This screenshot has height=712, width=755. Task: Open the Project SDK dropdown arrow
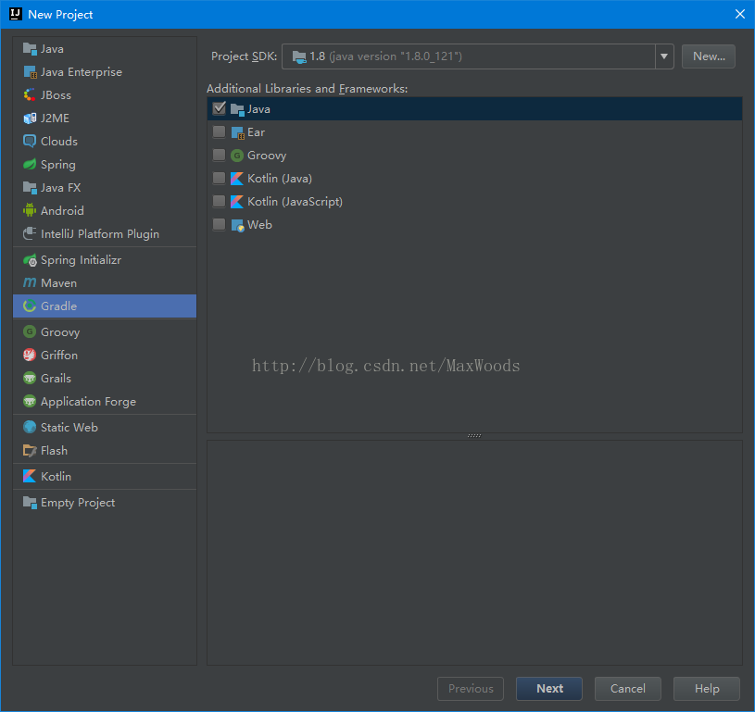point(664,56)
